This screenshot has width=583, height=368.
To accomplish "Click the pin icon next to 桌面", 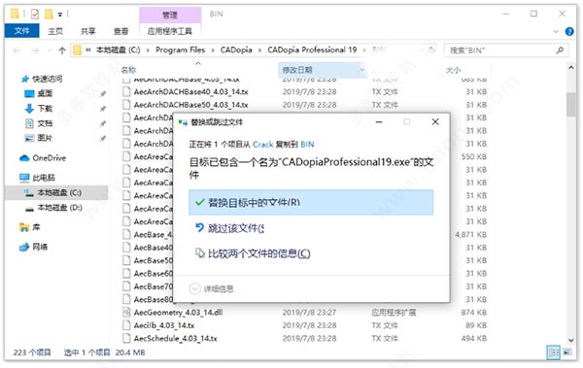I will pos(103,94).
